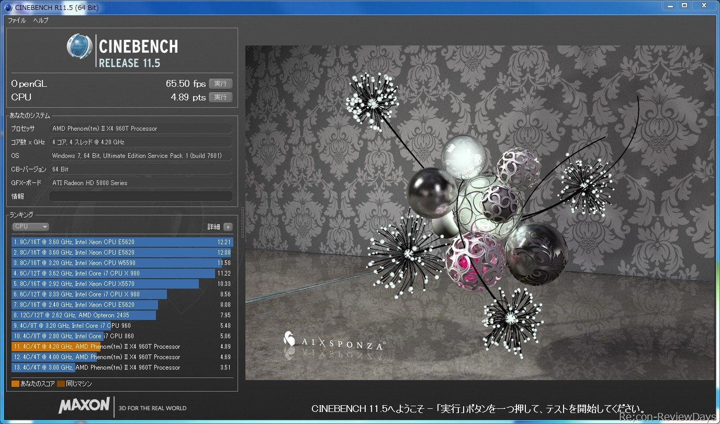Screen dimensions: 720x424
Task: Open the CPU ranking type dropdown
Action: (x=31, y=226)
